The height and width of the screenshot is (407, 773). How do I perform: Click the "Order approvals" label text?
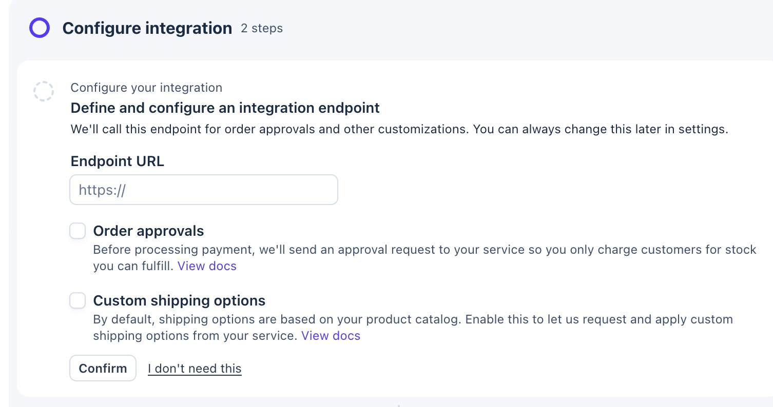[x=149, y=231]
